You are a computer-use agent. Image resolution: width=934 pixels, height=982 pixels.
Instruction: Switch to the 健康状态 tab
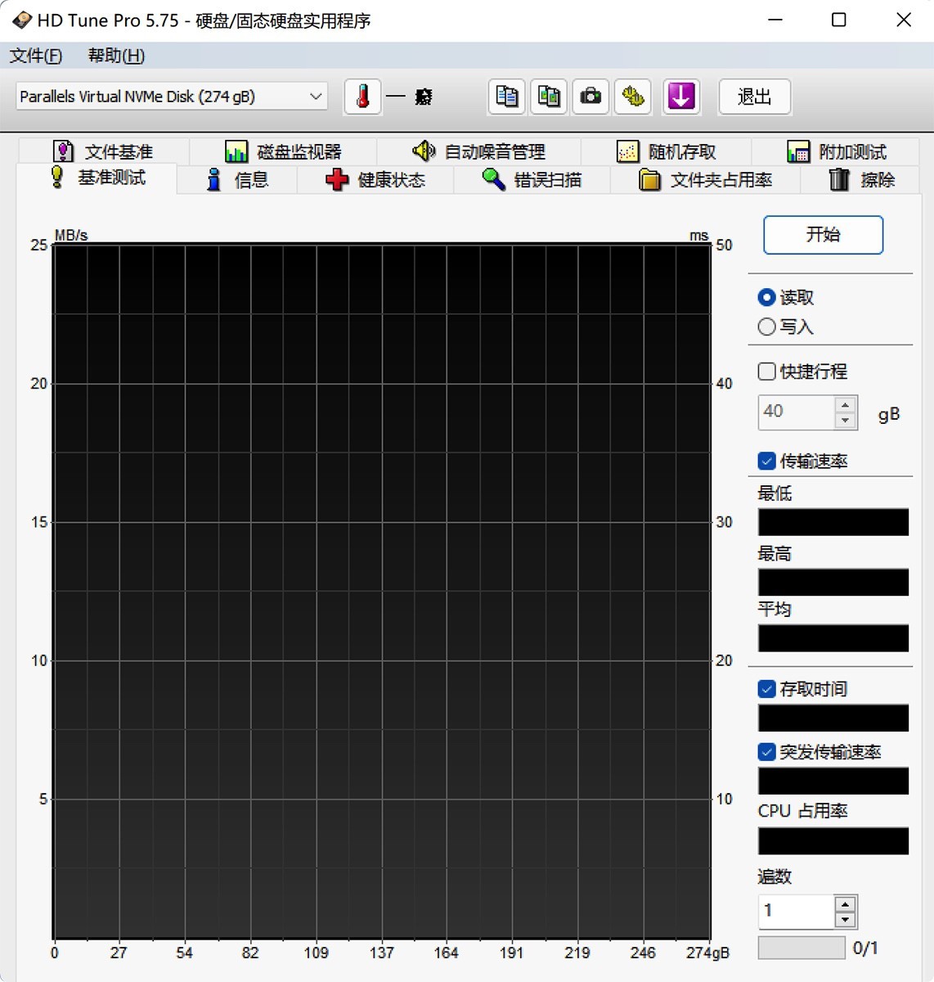375,180
